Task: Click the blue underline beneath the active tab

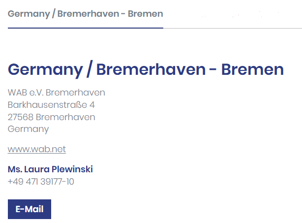Action: click(85, 28)
